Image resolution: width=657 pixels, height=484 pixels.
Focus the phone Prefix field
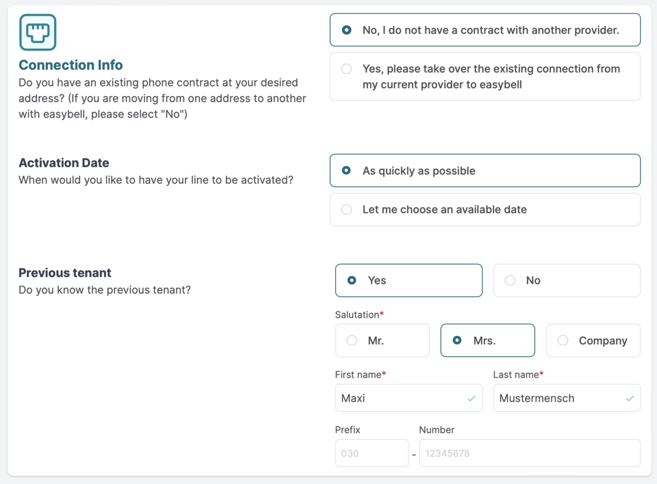click(x=371, y=453)
